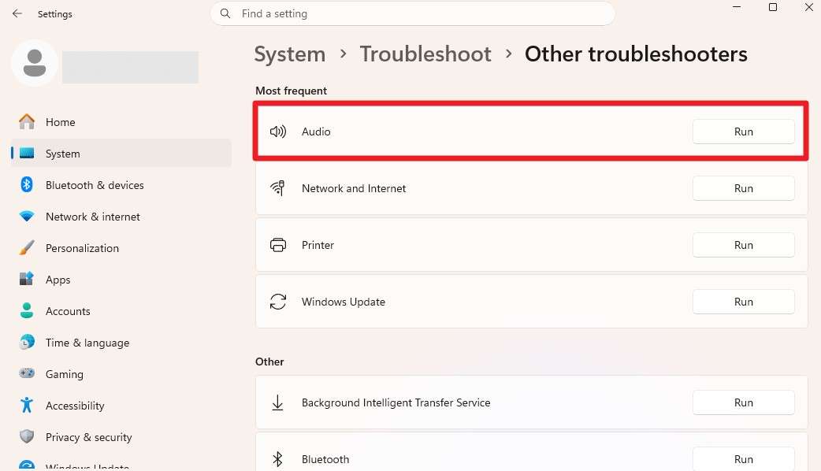Click the Accessibility figure icon
Viewport: 821px width, 471px height.
click(27, 405)
